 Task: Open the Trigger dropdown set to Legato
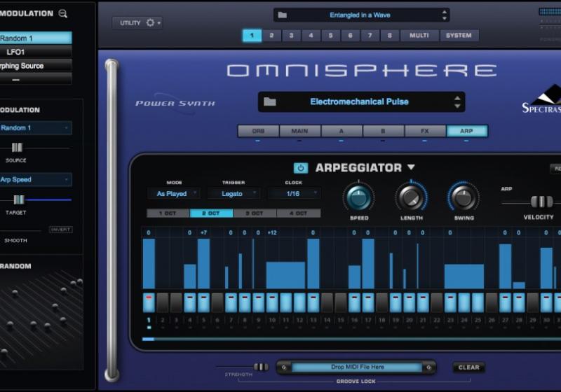point(234,194)
